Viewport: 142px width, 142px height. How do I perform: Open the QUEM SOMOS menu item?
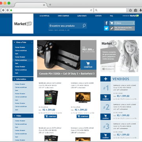82,16
